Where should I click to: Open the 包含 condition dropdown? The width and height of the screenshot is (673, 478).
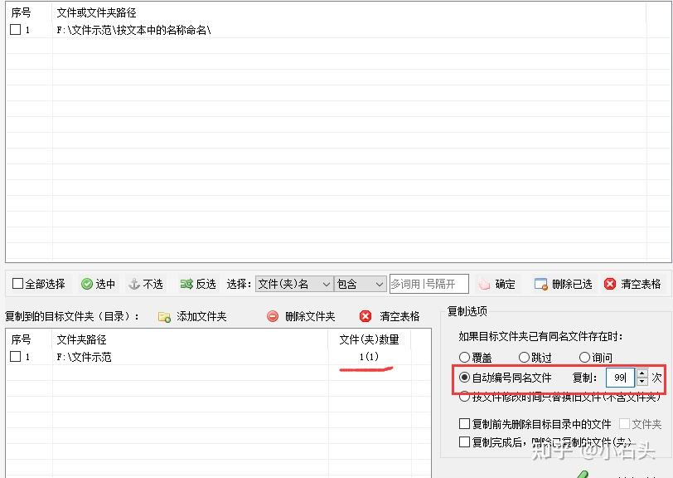pyautogui.click(x=360, y=284)
